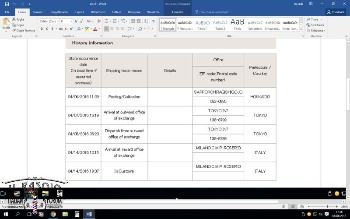The height and width of the screenshot is (219, 350).
Task: Click the save icon in title bar
Action: (7, 4)
